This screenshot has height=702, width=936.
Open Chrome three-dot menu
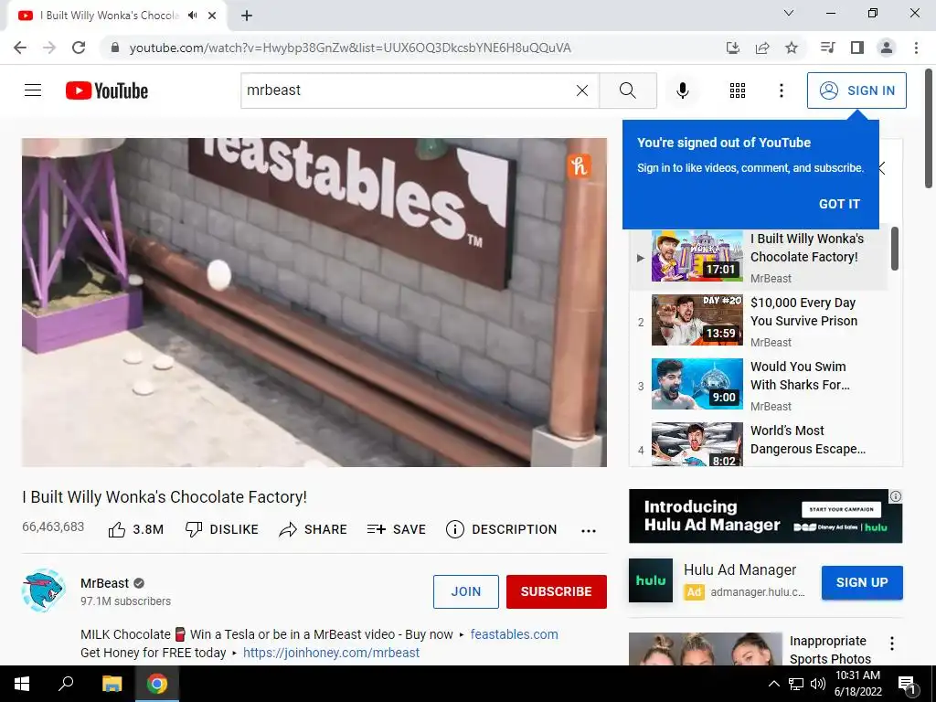pos(916,48)
